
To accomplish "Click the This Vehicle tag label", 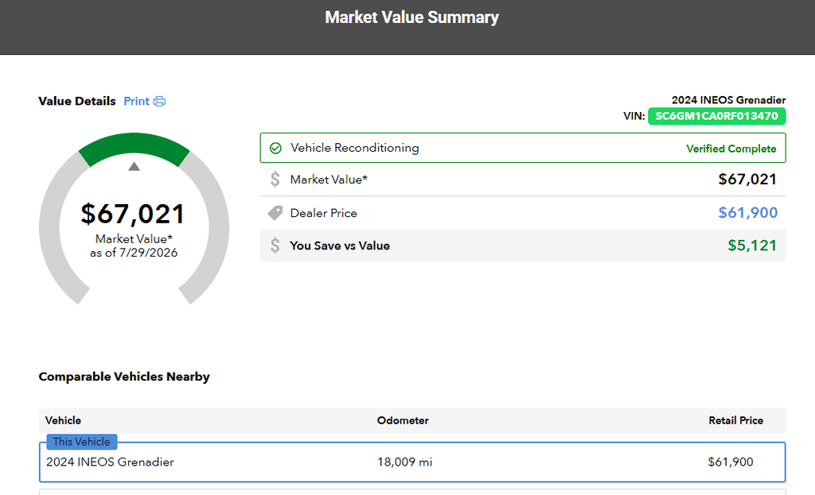I will coord(82,442).
